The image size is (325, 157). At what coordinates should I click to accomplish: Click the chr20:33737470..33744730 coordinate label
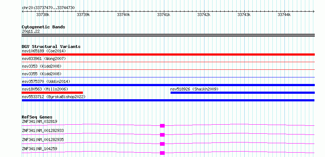(48, 8)
